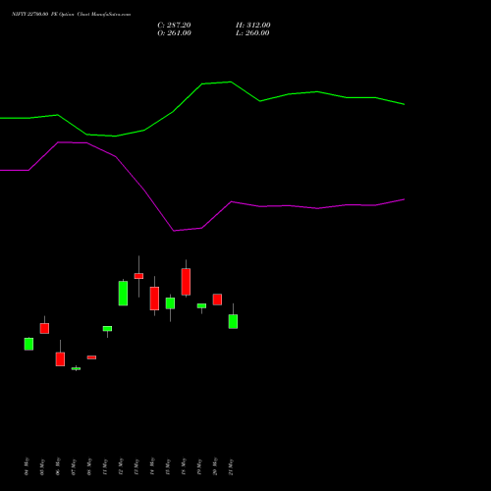This screenshot has height=491, width=491.
Task: Click the 20 May date label
Action: pos(215,466)
